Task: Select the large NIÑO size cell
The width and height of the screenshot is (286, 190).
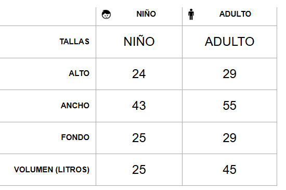Action: click(139, 42)
